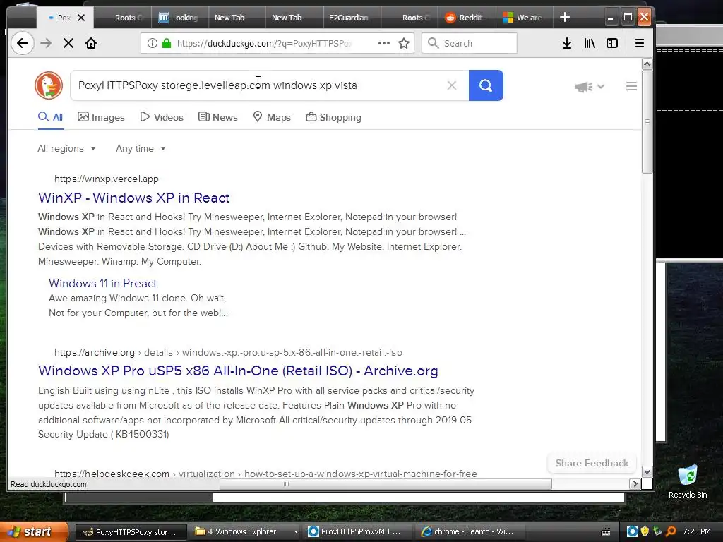Open ProxHTTPSProxyMII taskbar window
The height and width of the screenshot is (542, 723).
pos(358,531)
